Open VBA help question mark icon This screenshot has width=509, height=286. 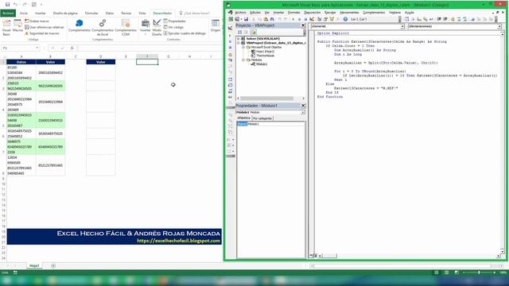(345, 19)
